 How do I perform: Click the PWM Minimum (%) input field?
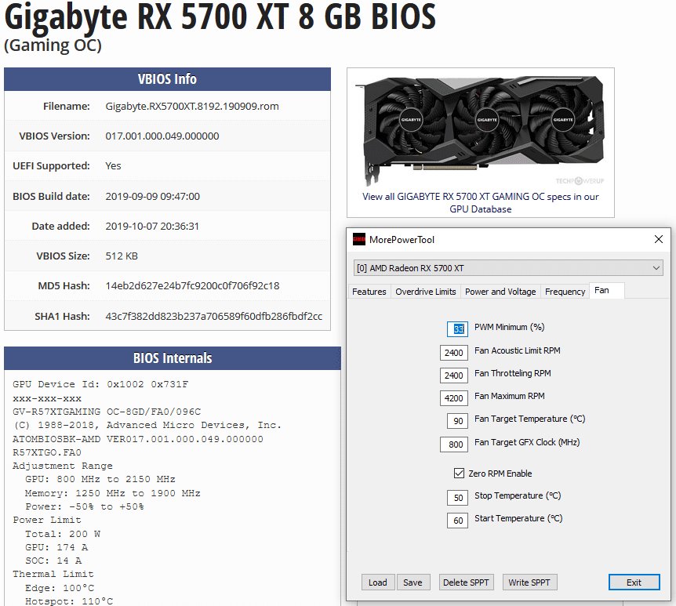tap(457, 328)
